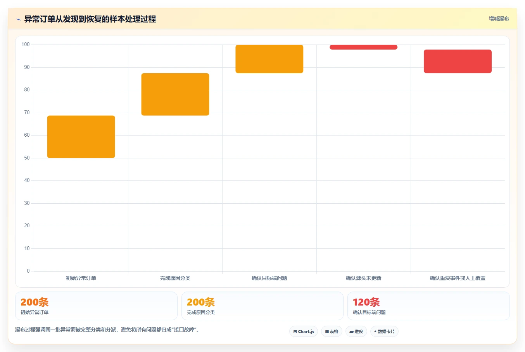
Task: Open the 200条 完成原因分类 data card
Action: coord(262,306)
